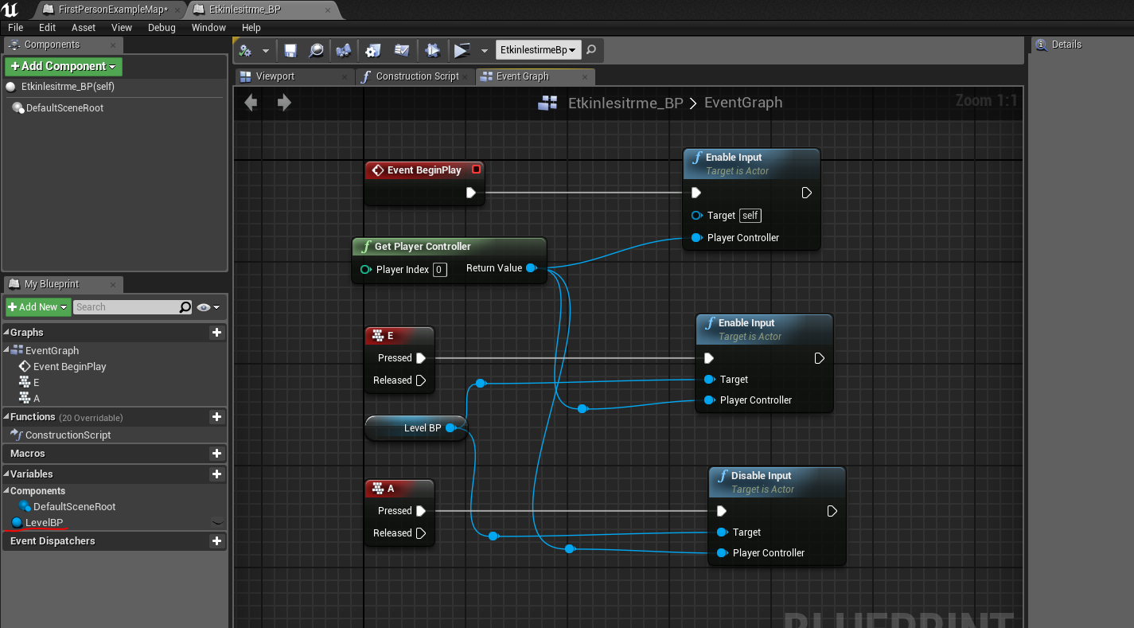The image size is (1134, 628).
Task: Open view options eye dropdown
Action: [x=208, y=306]
